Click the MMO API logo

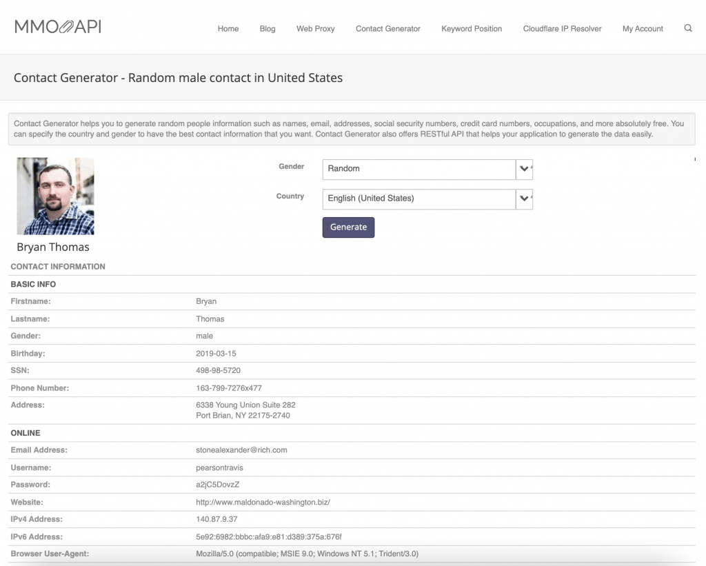click(x=58, y=27)
